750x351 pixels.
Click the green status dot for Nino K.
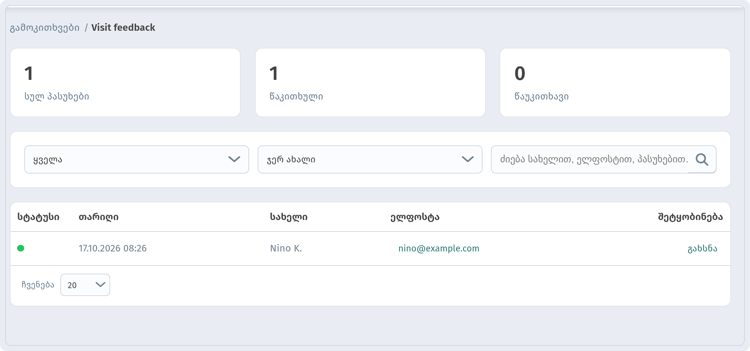21,248
